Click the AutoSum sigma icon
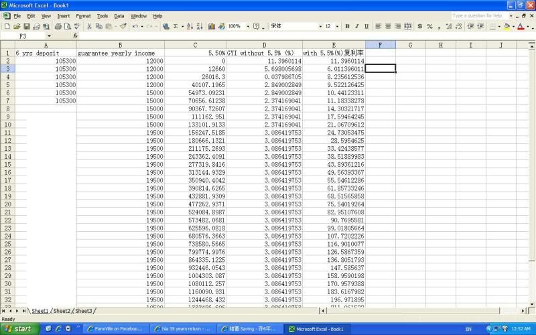Image resolution: width=536 pixels, height=335 pixels. click(x=176, y=26)
